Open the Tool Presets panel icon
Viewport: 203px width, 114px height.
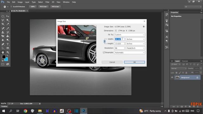(x=167, y=47)
